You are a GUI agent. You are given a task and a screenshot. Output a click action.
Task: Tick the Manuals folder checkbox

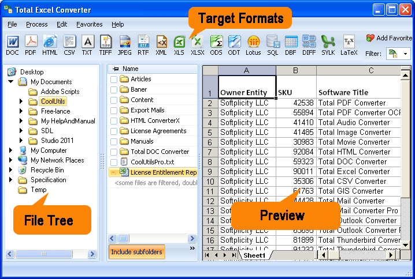114,141
